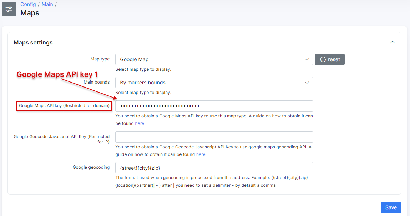
Task: Click the Google geocoding label
Action: coord(91,167)
